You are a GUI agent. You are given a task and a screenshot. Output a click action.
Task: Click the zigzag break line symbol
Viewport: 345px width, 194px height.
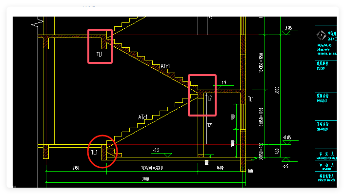coord(38,22)
